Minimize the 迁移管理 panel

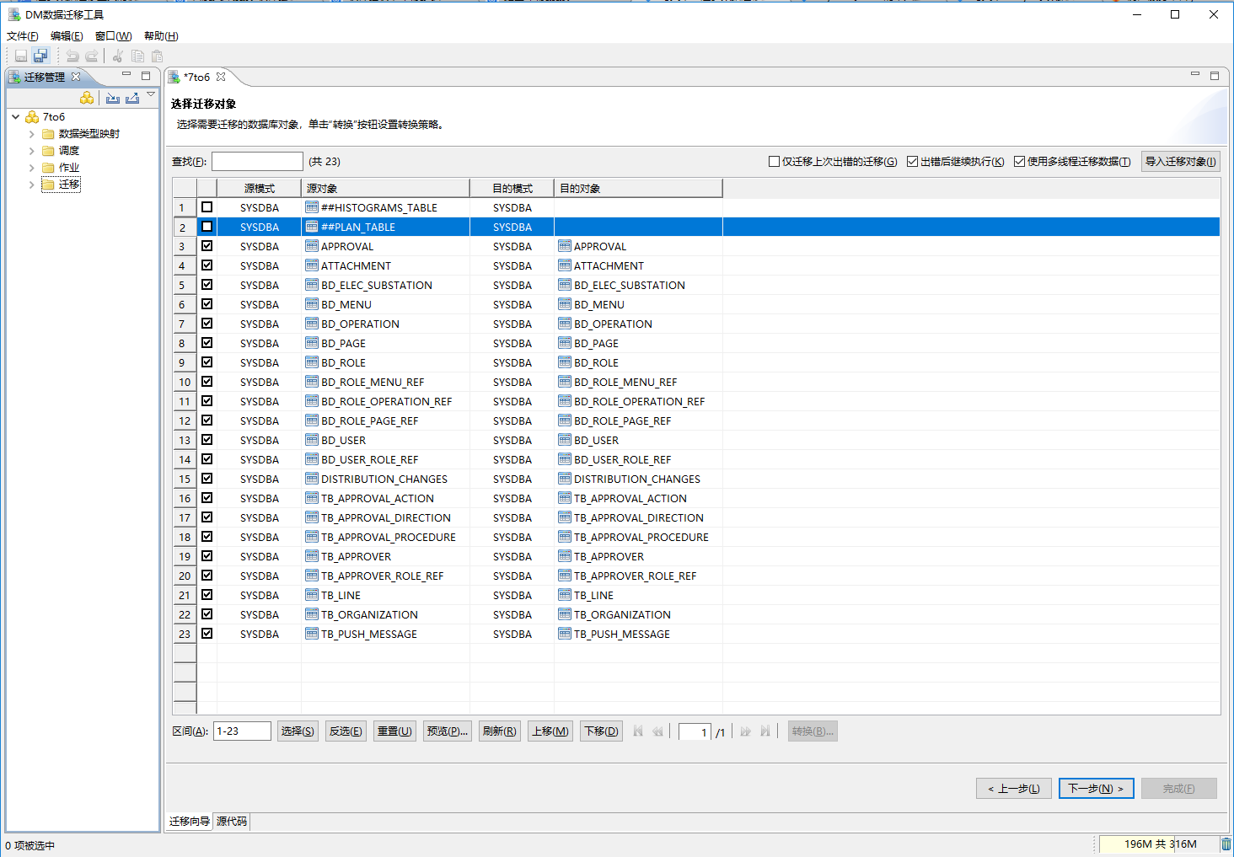tap(126, 75)
